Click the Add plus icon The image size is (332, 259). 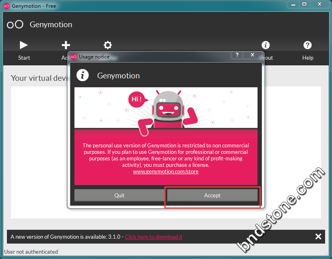[x=66, y=45]
